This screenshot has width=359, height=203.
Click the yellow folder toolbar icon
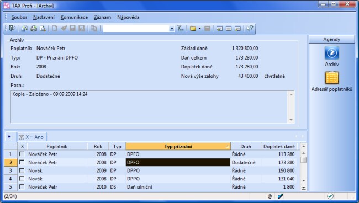tap(193, 29)
